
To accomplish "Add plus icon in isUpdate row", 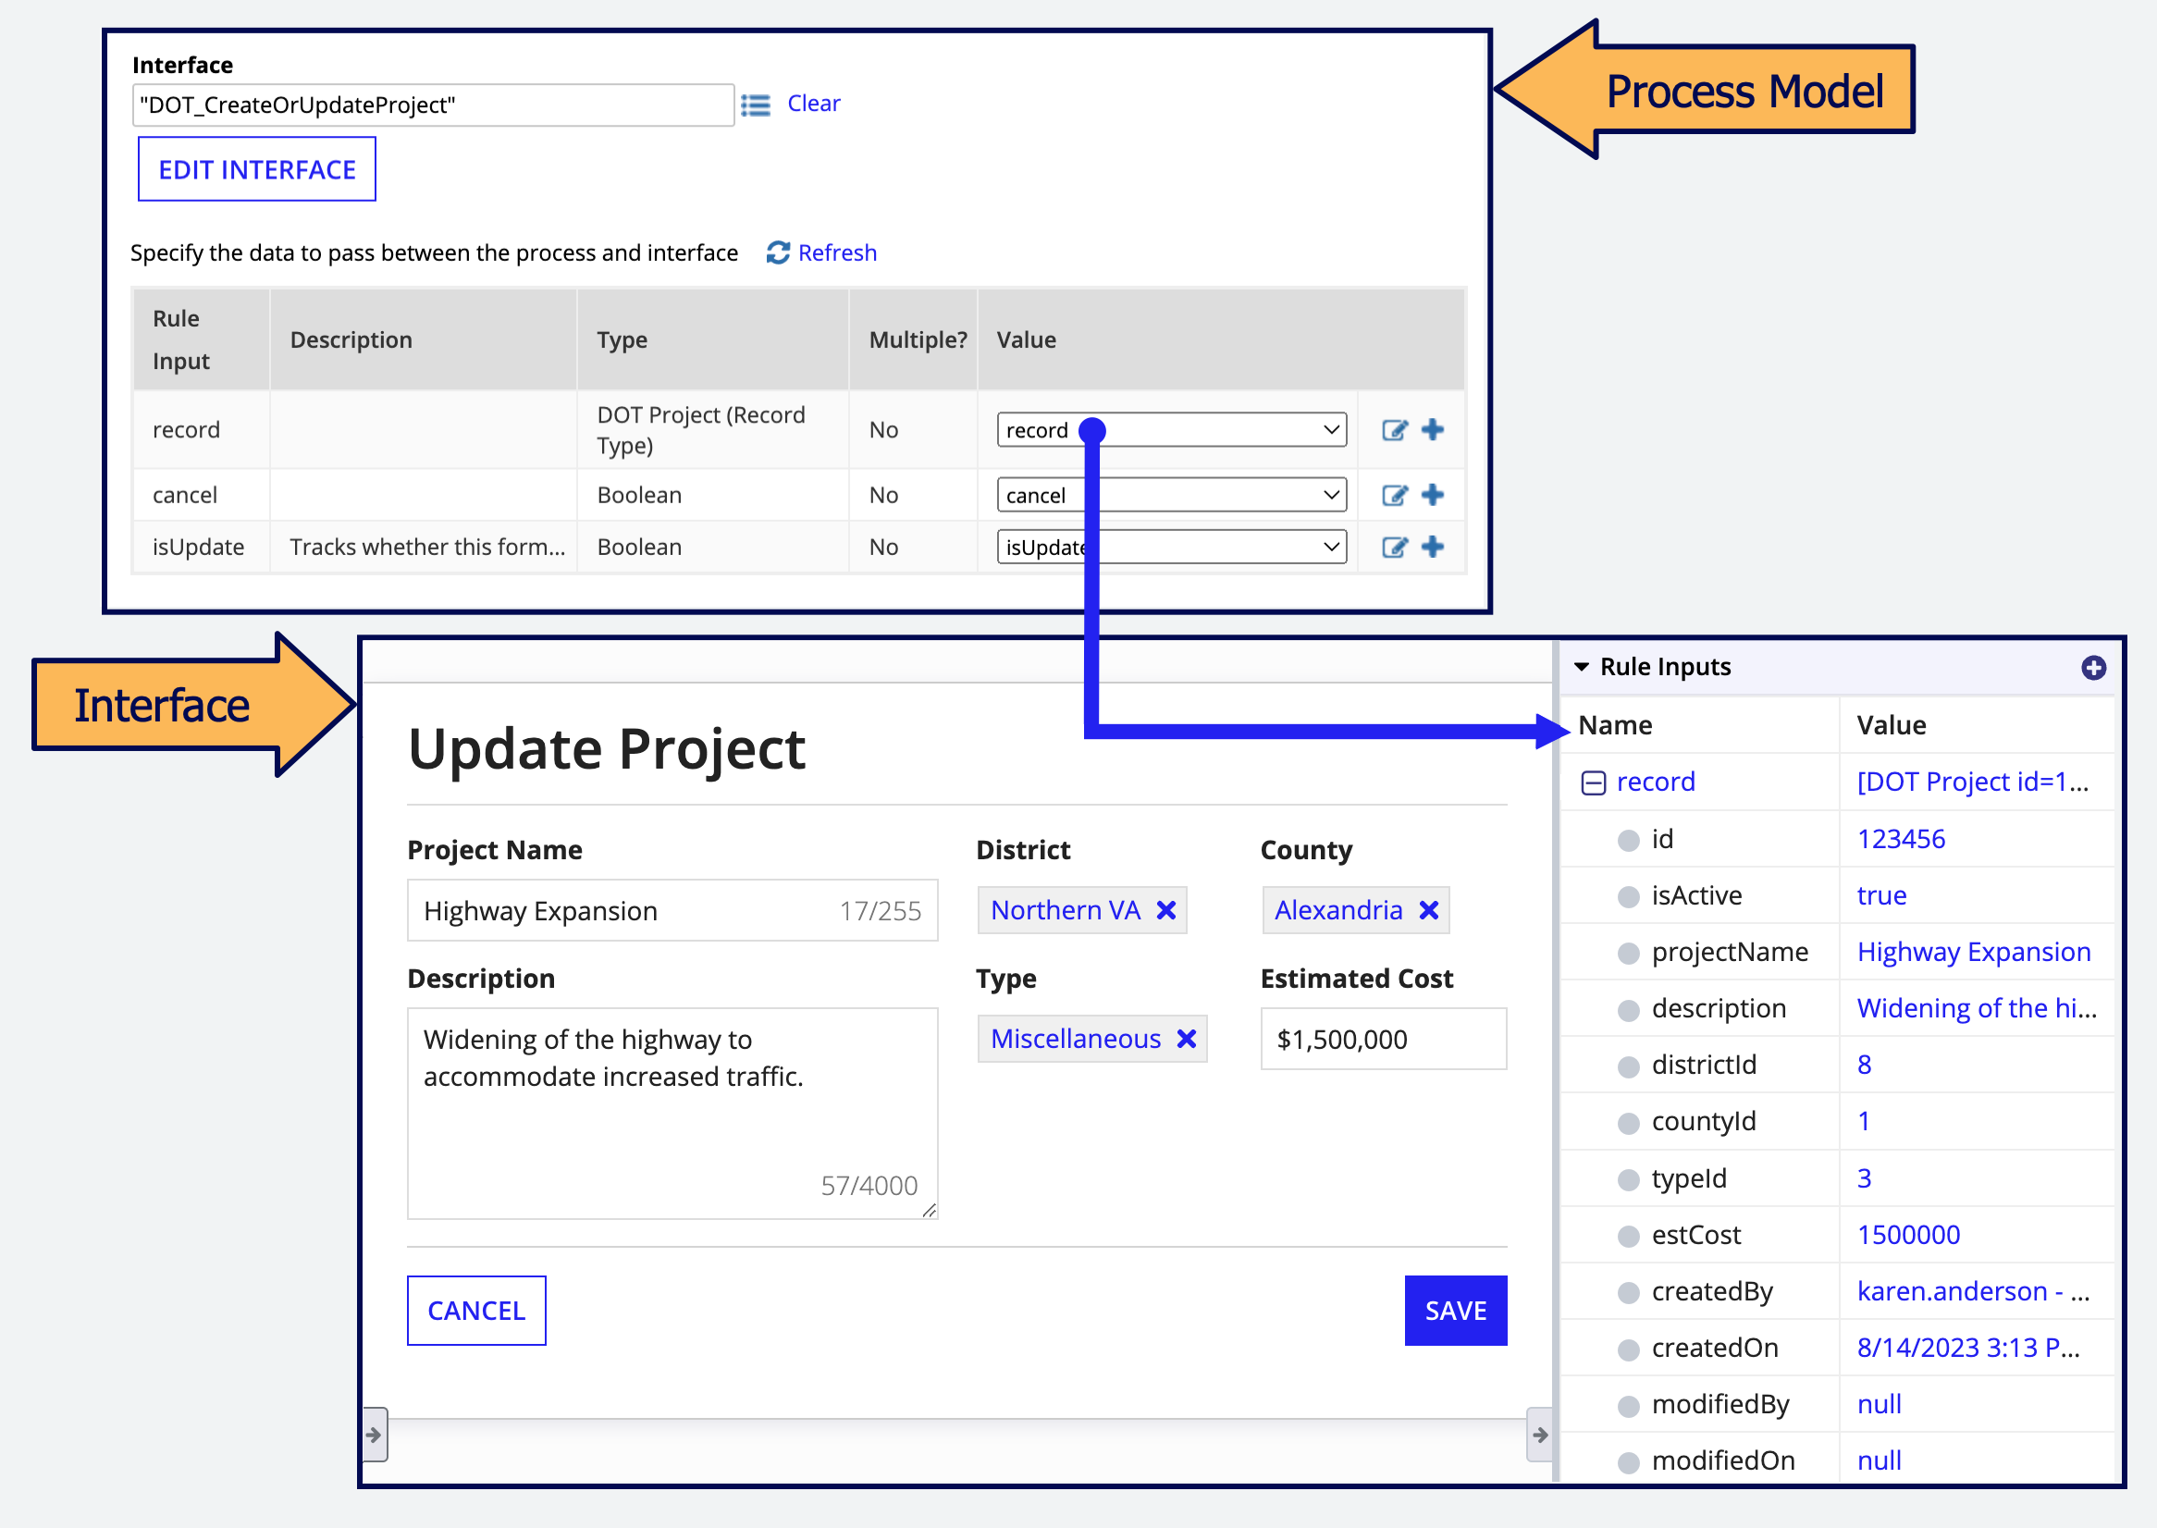I will click(1433, 546).
